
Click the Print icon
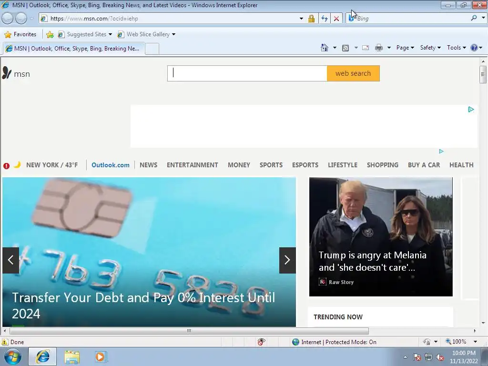379,48
